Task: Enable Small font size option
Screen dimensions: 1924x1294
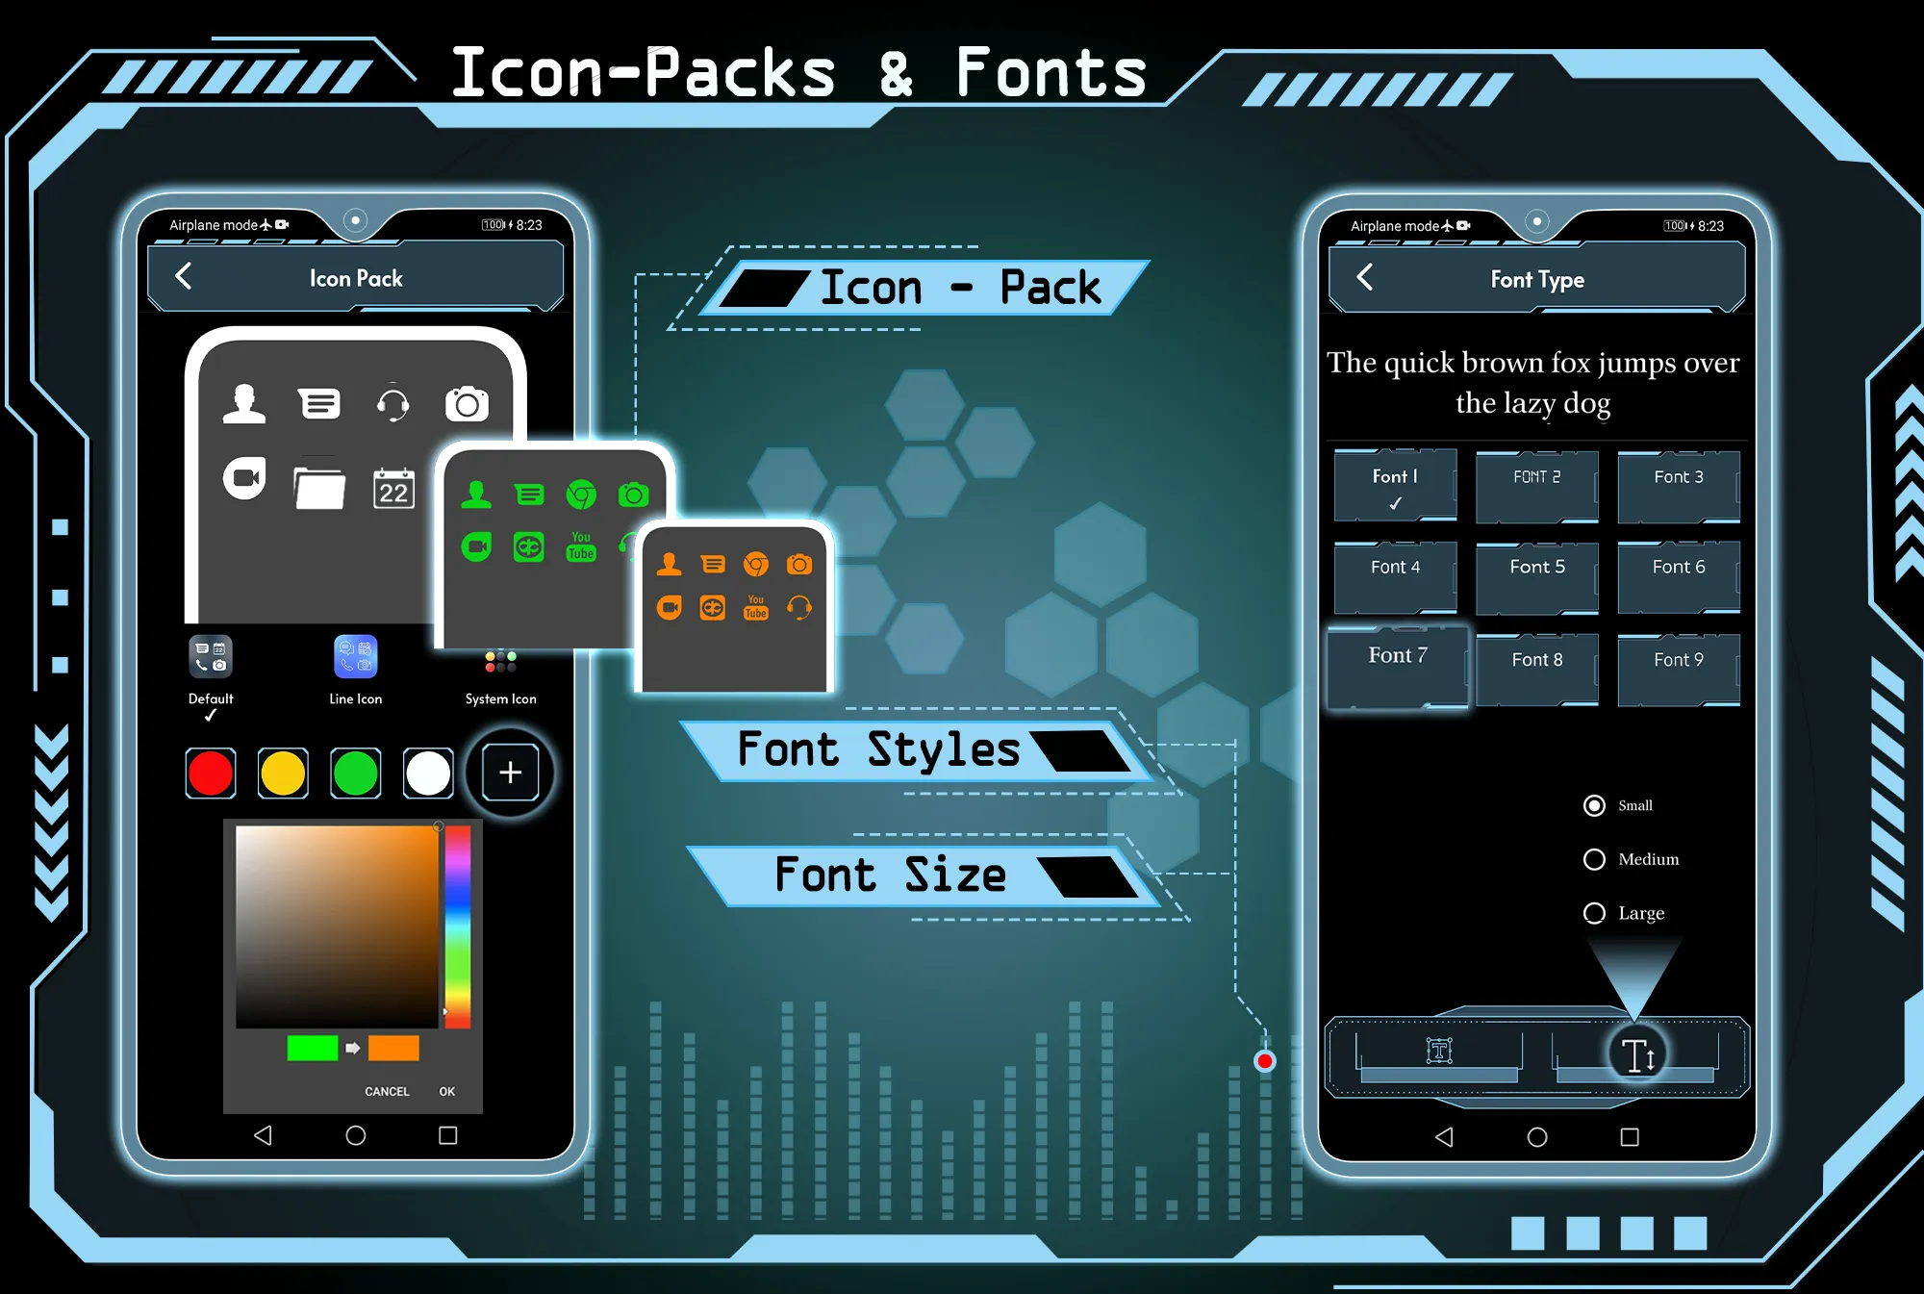Action: click(1595, 806)
